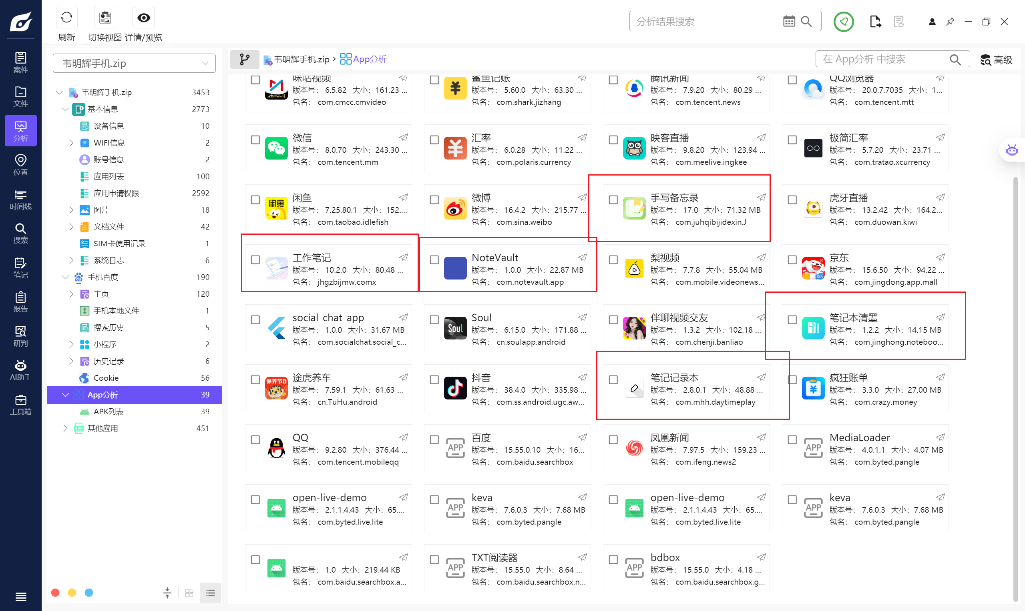Select the yellow color tag dot
Screen dimensions: 1025x611
(x=72, y=593)
